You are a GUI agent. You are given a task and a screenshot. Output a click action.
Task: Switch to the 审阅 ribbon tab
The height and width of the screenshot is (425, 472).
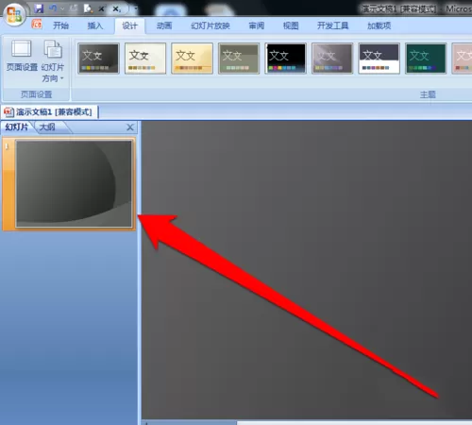pyautogui.click(x=257, y=25)
